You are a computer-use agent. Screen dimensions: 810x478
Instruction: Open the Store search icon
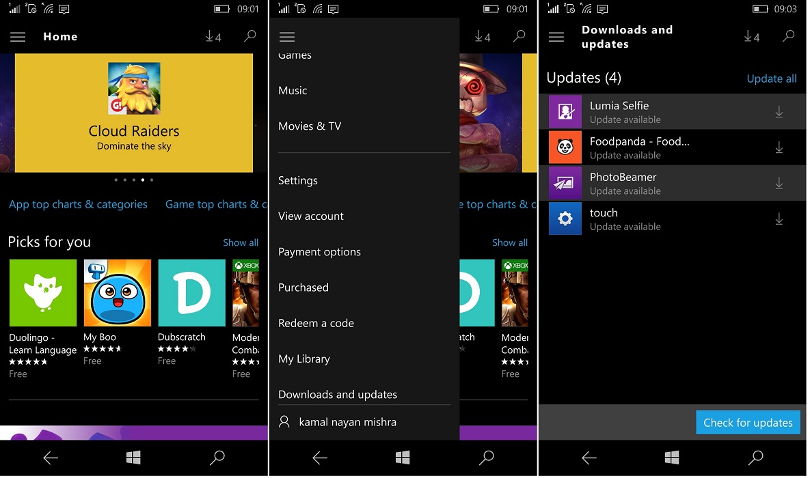tap(250, 36)
